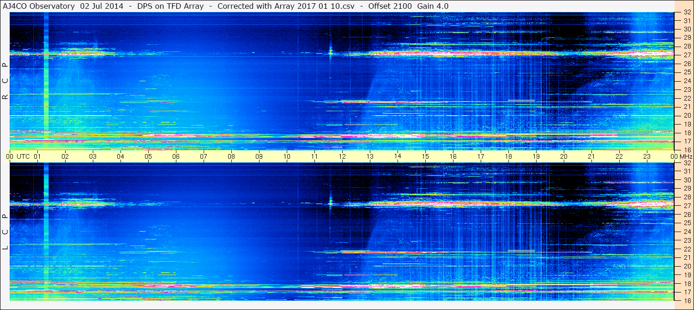Click the 21 hour time axis marker

point(591,157)
